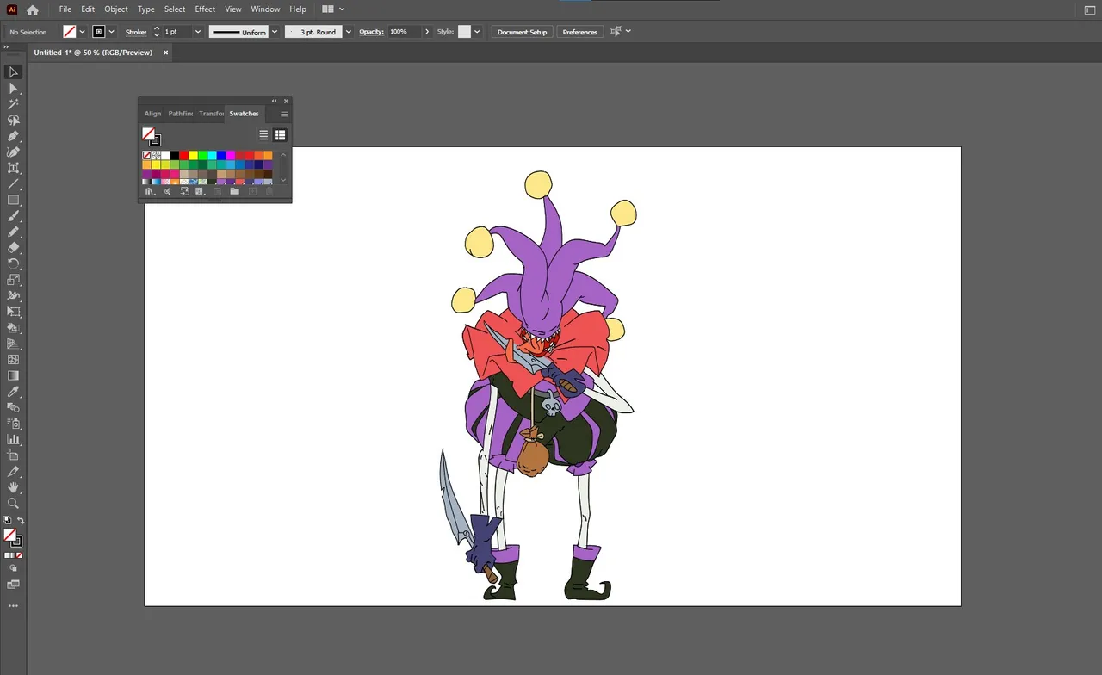The width and height of the screenshot is (1102, 675).
Task: Choose the Mesh tool
Action: point(13,360)
